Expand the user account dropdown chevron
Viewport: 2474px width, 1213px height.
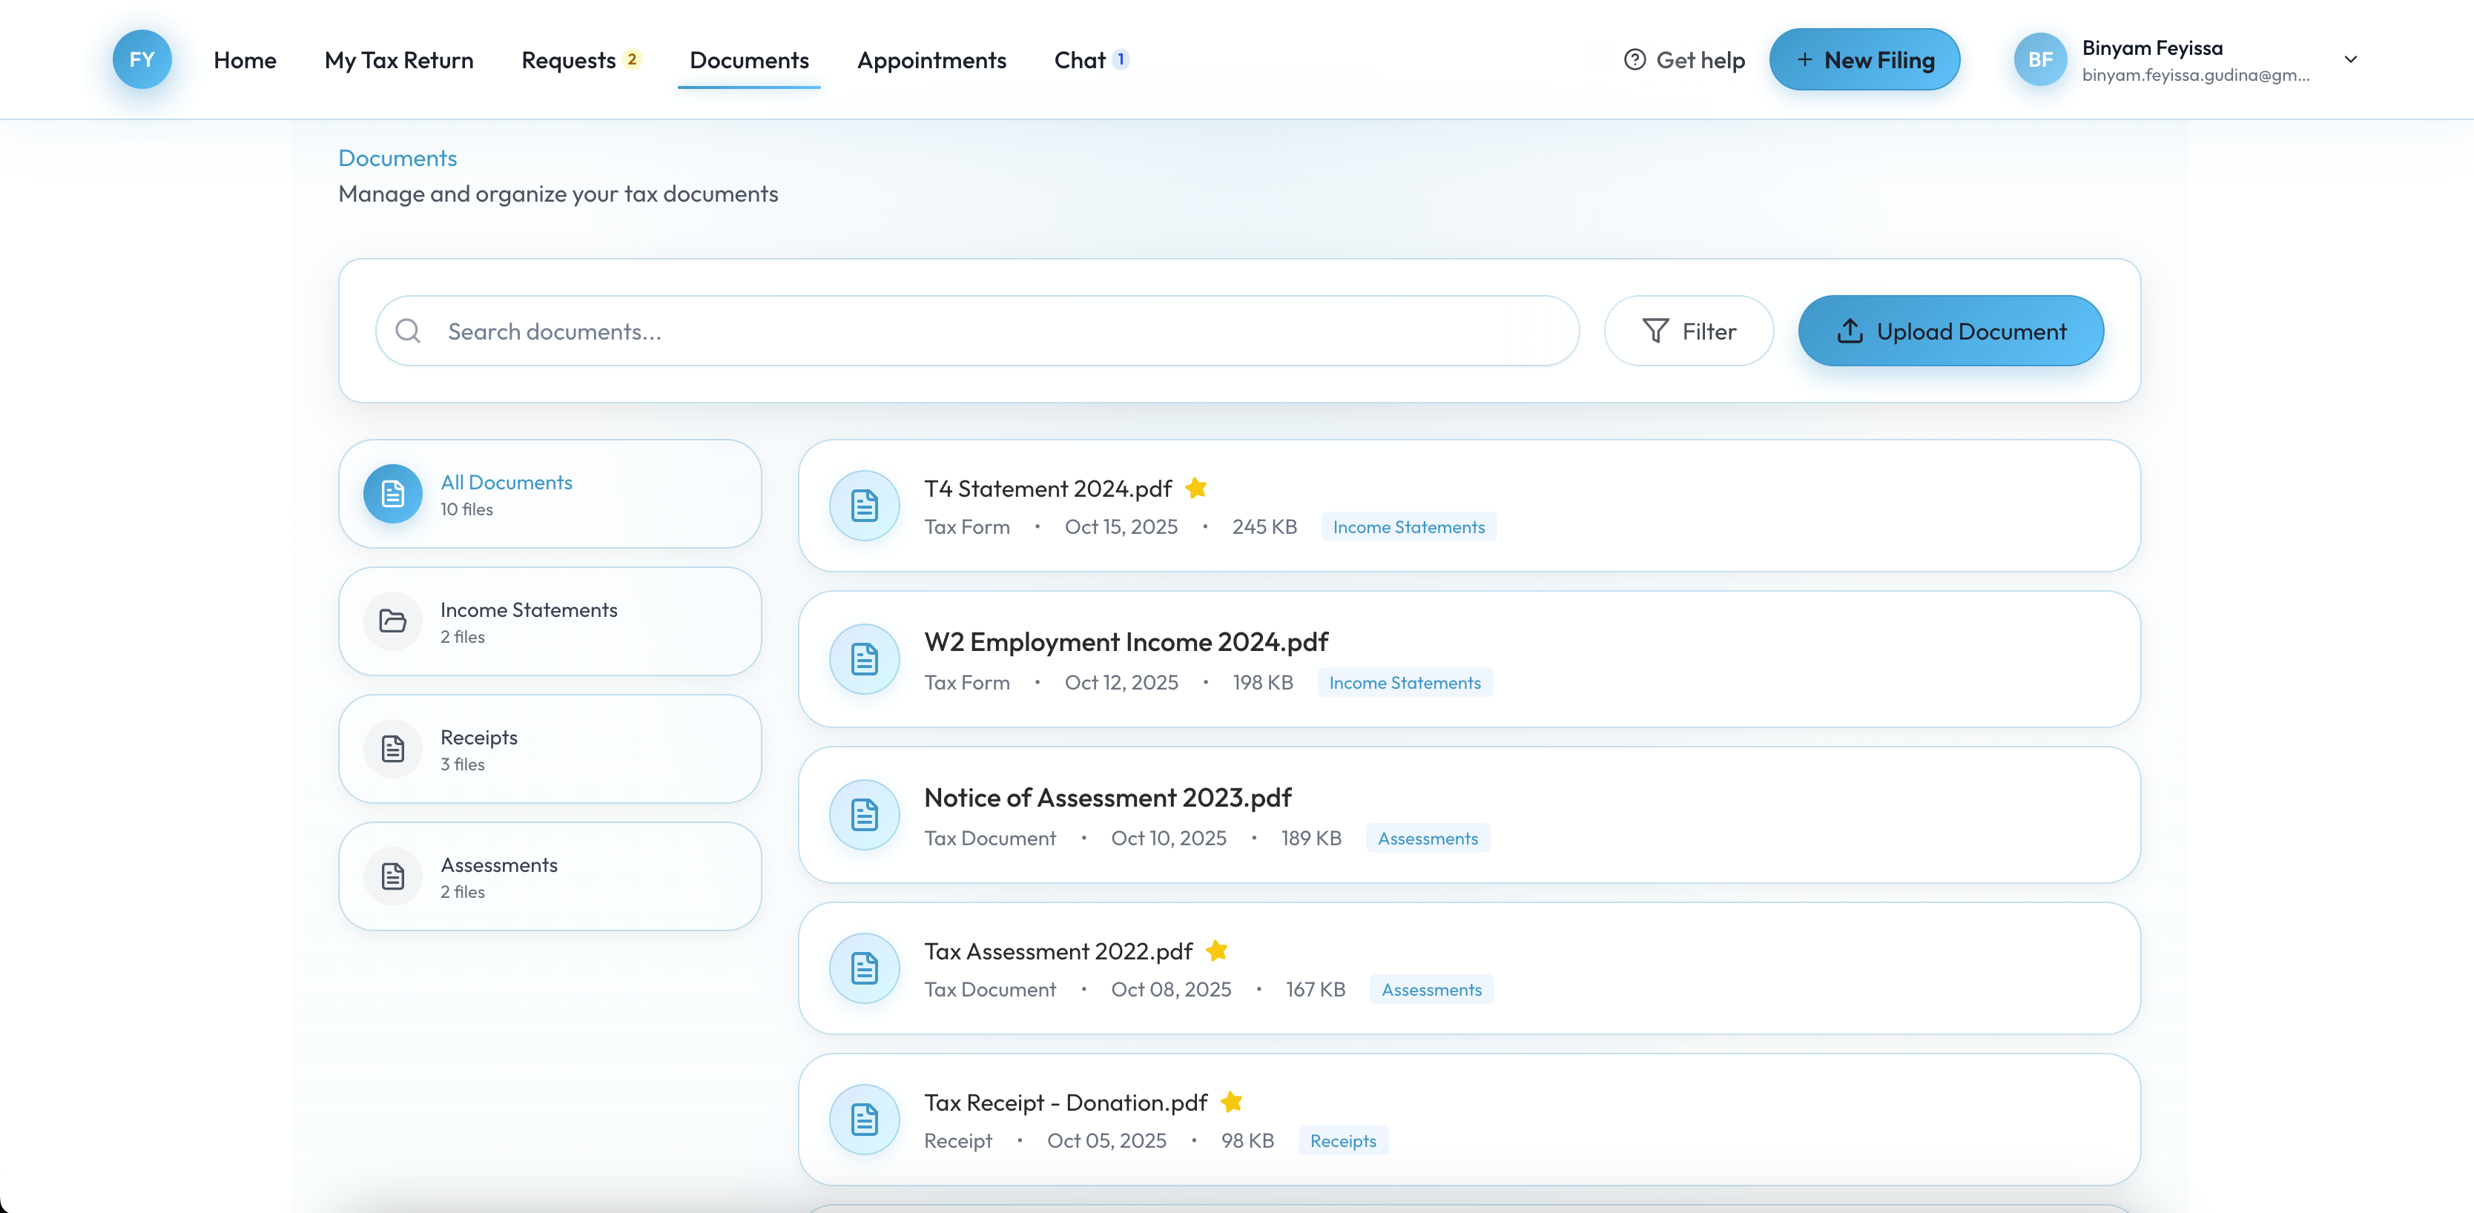[2350, 59]
